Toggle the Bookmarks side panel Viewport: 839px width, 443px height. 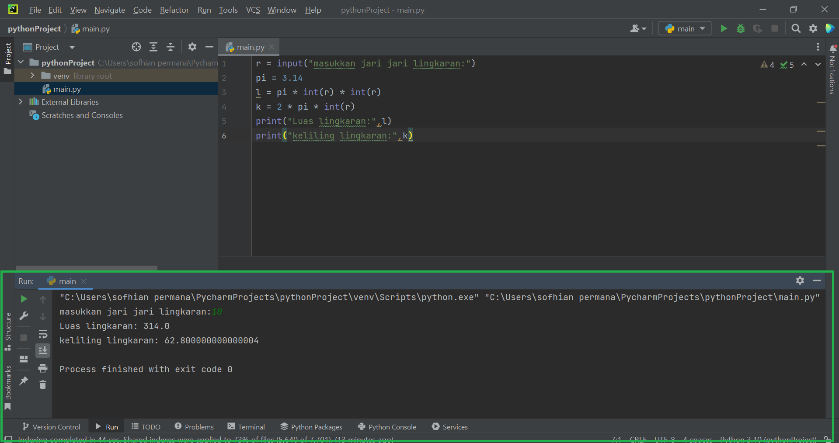click(x=8, y=388)
